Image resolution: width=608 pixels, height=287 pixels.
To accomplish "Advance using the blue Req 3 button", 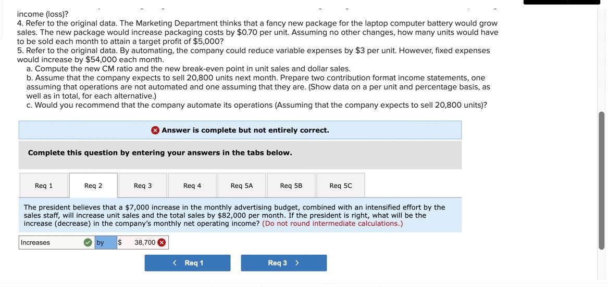I will coord(283,263).
